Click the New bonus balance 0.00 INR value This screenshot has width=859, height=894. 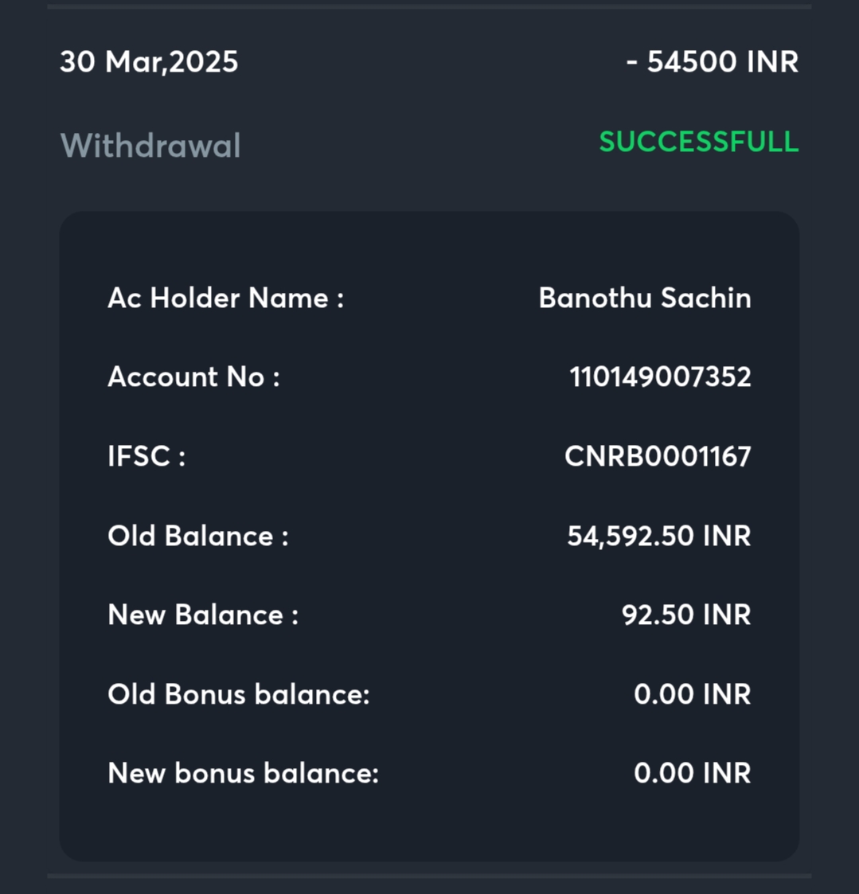click(692, 773)
